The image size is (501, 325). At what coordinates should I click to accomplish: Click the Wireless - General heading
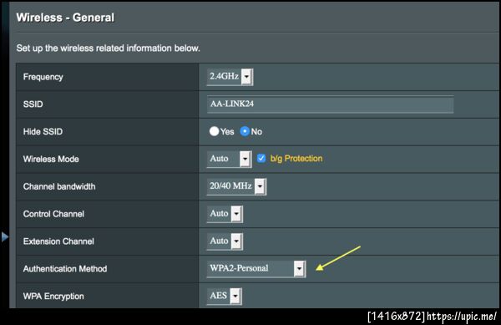pyautogui.click(x=65, y=18)
